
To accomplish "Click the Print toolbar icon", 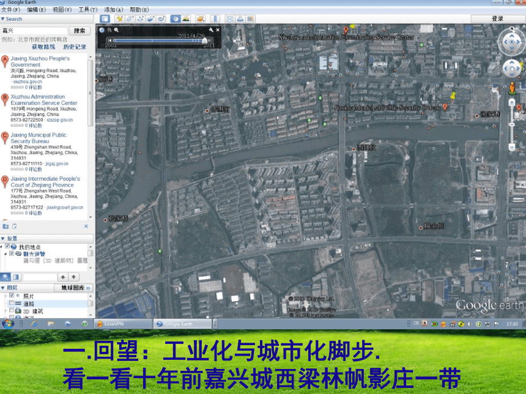I will (240, 19).
